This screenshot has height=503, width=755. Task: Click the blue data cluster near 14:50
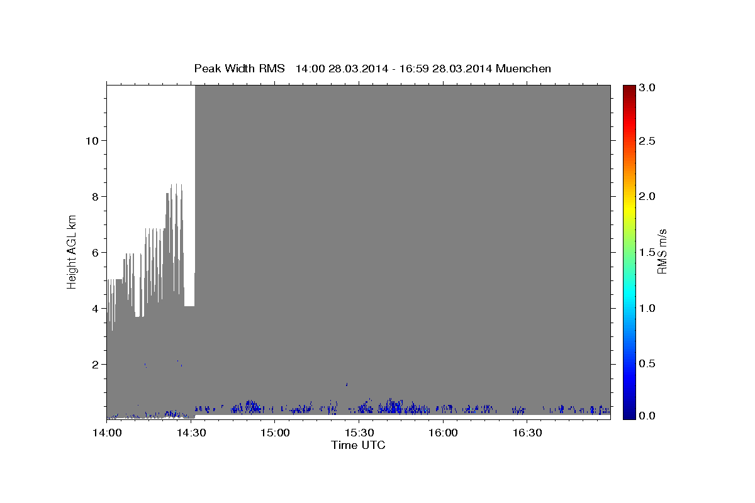(x=250, y=407)
